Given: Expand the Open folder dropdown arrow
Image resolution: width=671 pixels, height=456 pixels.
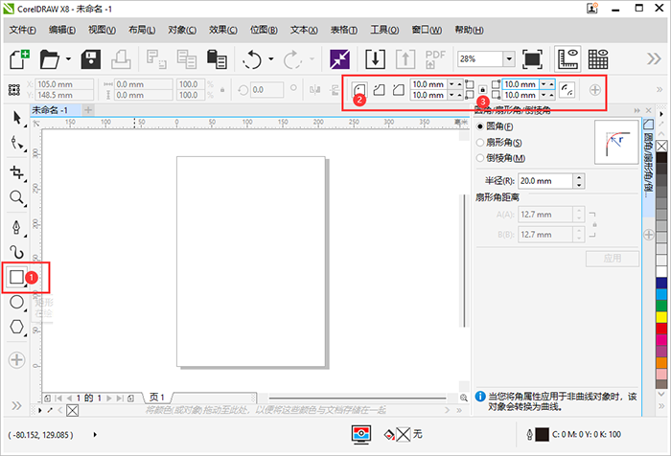Looking at the screenshot, I should [x=69, y=60].
